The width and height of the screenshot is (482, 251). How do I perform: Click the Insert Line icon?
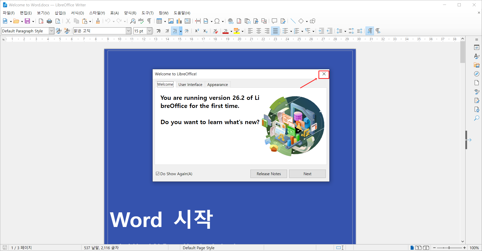click(293, 21)
